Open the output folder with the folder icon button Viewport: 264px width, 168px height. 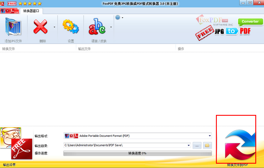pos(207,145)
